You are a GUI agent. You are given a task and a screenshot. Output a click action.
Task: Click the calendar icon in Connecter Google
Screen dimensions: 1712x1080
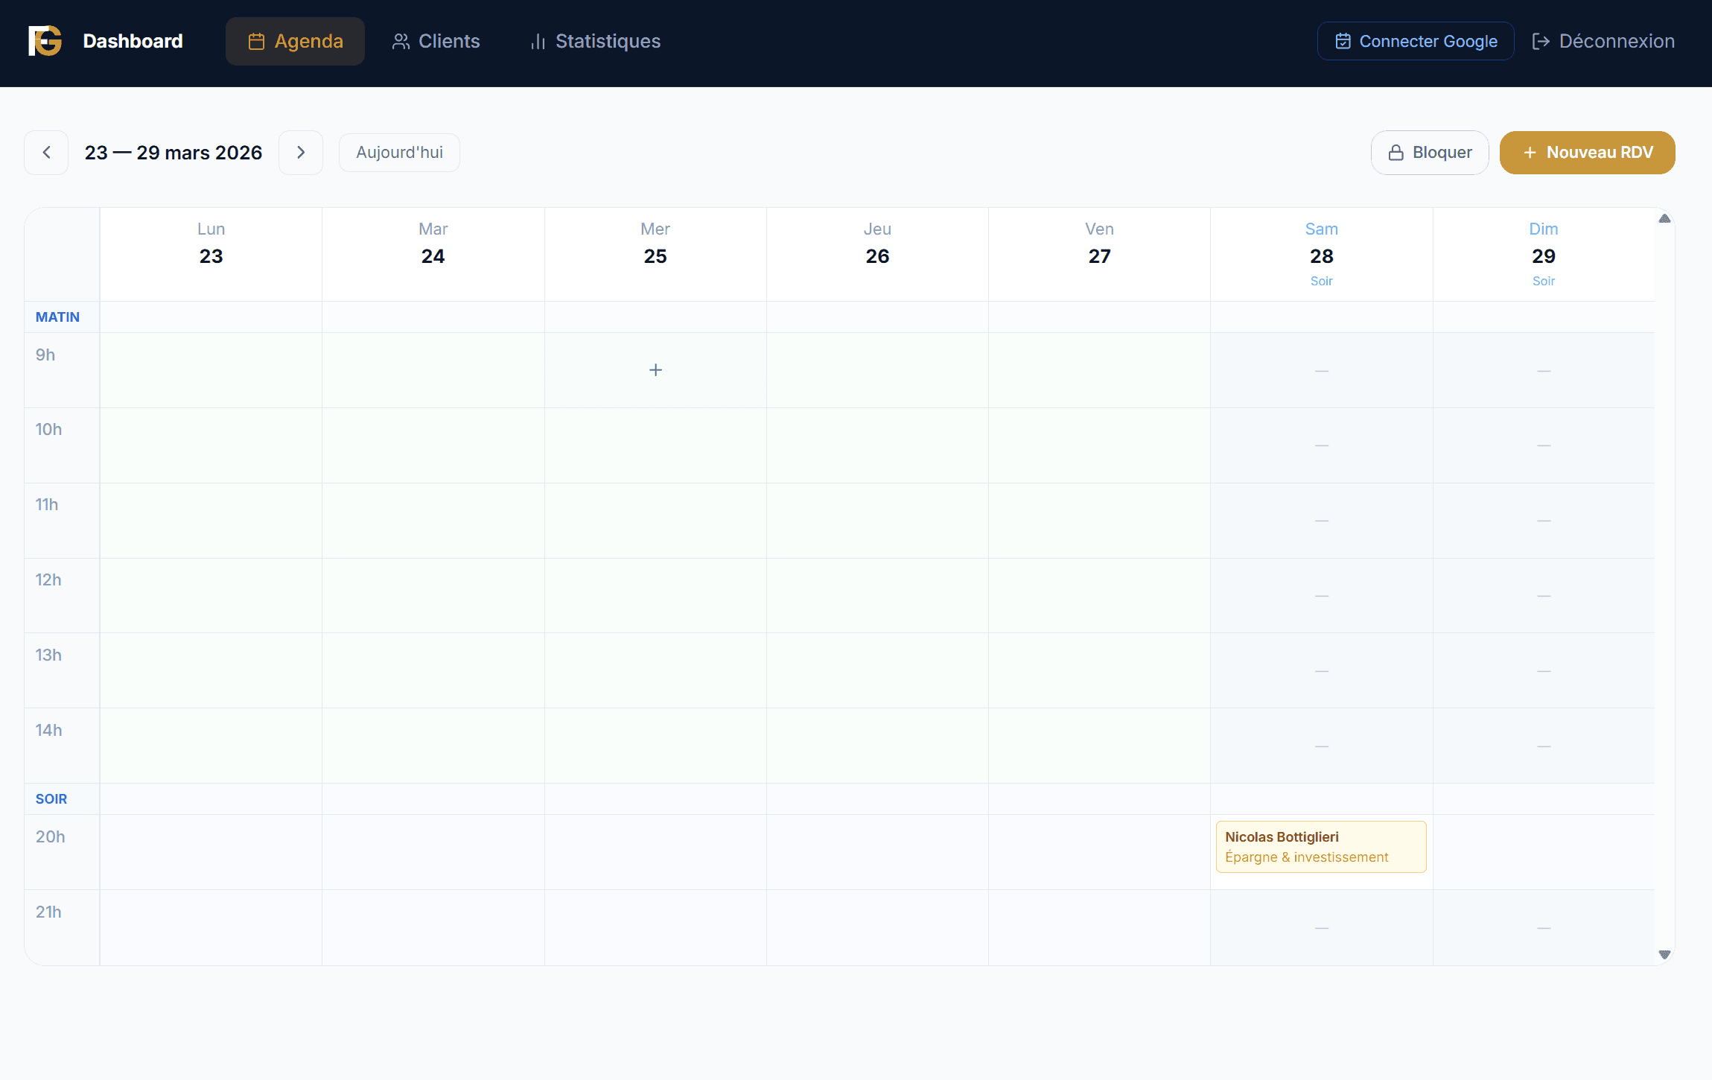click(x=1343, y=41)
